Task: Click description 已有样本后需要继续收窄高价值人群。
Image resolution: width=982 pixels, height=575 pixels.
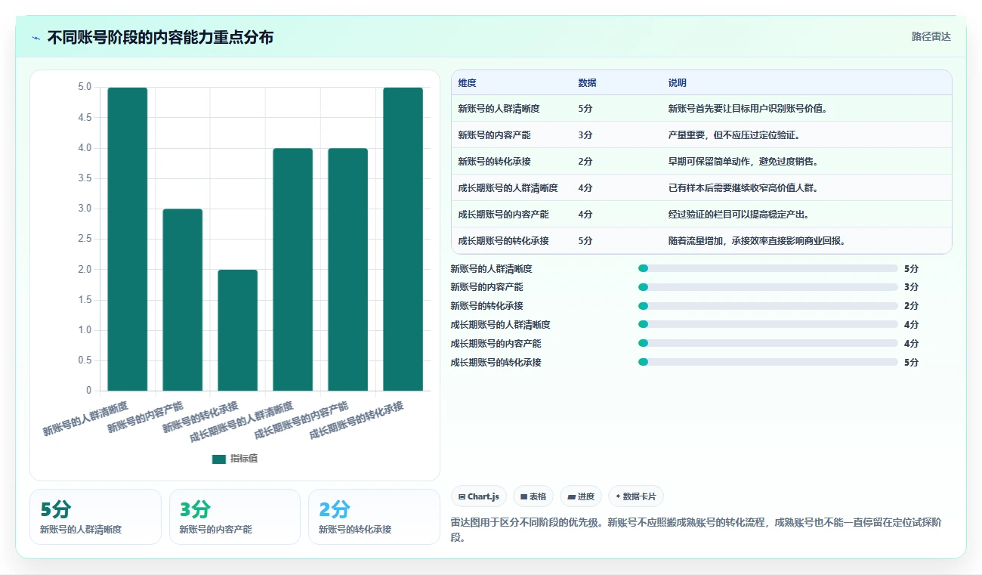Action: coord(743,188)
